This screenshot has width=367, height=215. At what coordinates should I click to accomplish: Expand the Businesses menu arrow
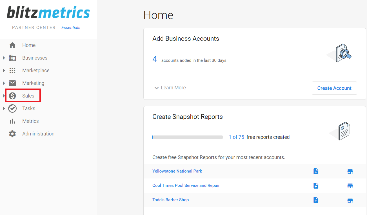pos(4,58)
